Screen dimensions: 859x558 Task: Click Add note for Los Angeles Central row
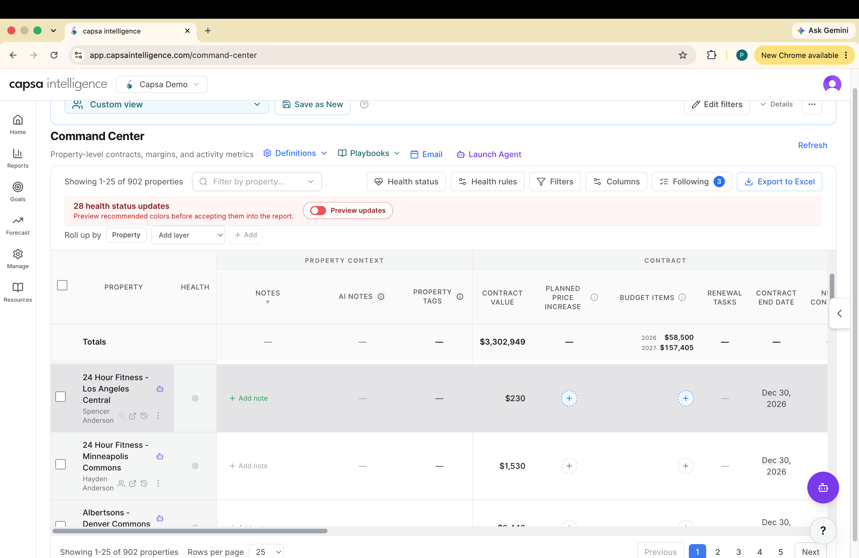click(x=248, y=398)
